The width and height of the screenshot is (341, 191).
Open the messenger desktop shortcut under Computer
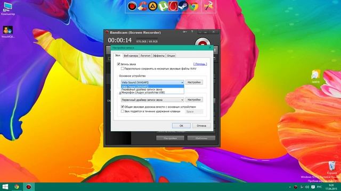coord(8,32)
